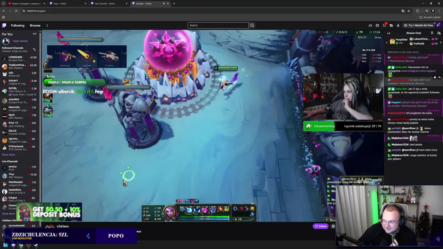The image size is (443, 249).
Task: Open stankRat channel in sidebar
Action: tap(19, 101)
